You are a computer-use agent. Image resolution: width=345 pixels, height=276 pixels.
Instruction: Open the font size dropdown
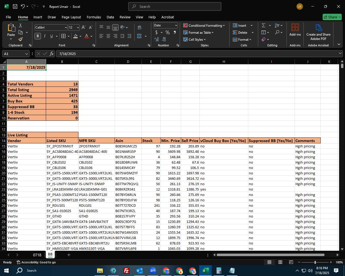click(x=78, y=27)
